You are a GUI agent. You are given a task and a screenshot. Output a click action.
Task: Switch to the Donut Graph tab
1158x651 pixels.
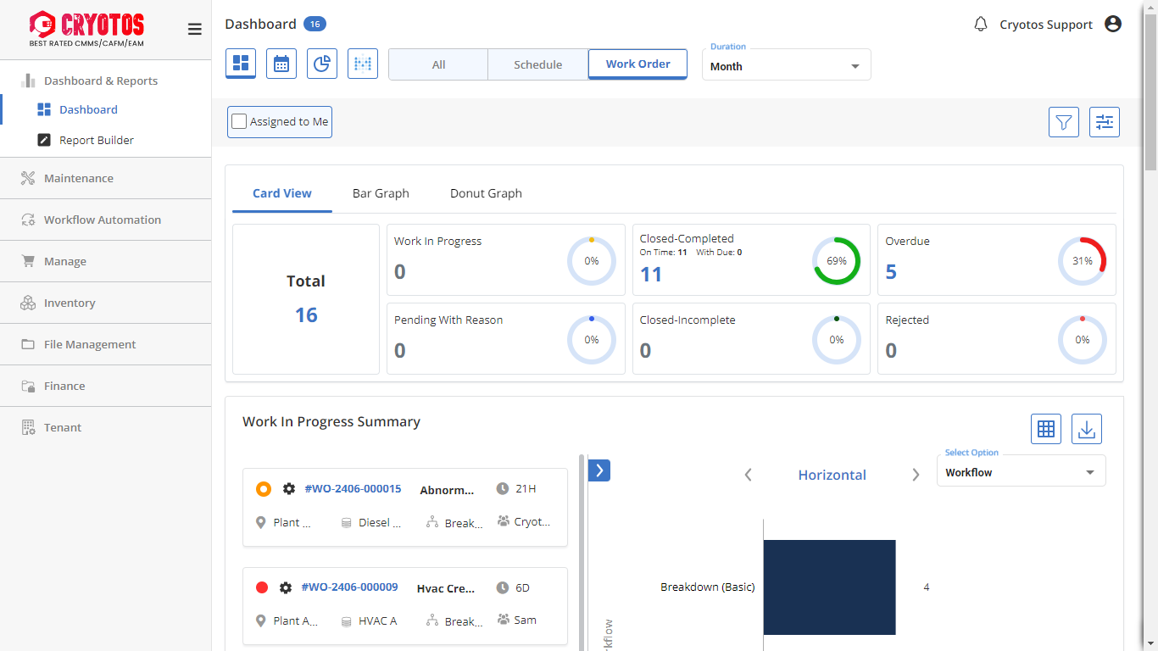click(486, 193)
